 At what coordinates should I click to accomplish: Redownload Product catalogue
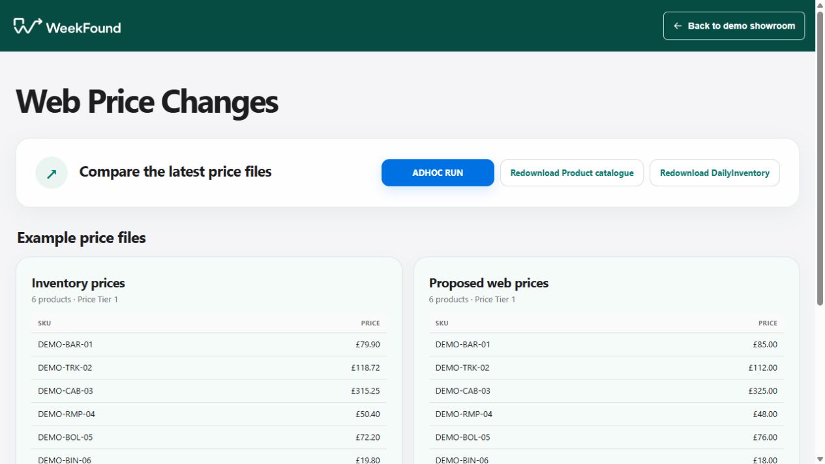tap(572, 173)
